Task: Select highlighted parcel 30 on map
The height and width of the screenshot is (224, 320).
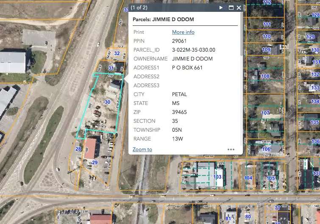Action: coord(107,102)
